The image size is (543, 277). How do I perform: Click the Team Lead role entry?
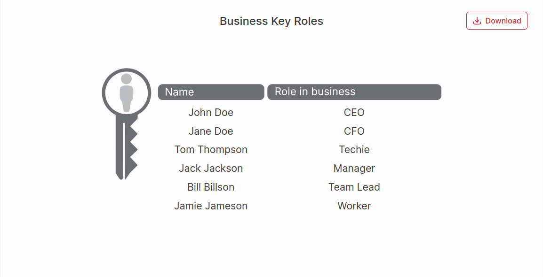click(x=354, y=187)
